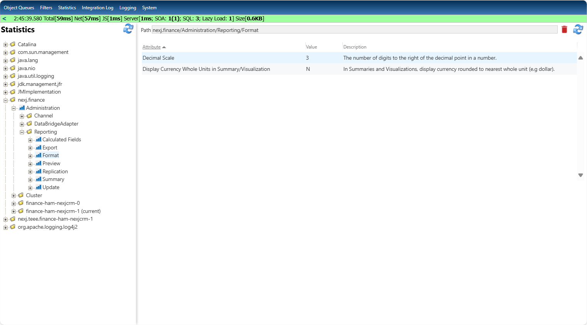Click the Replication statistics icon
The image size is (587, 325).
(x=39, y=171)
